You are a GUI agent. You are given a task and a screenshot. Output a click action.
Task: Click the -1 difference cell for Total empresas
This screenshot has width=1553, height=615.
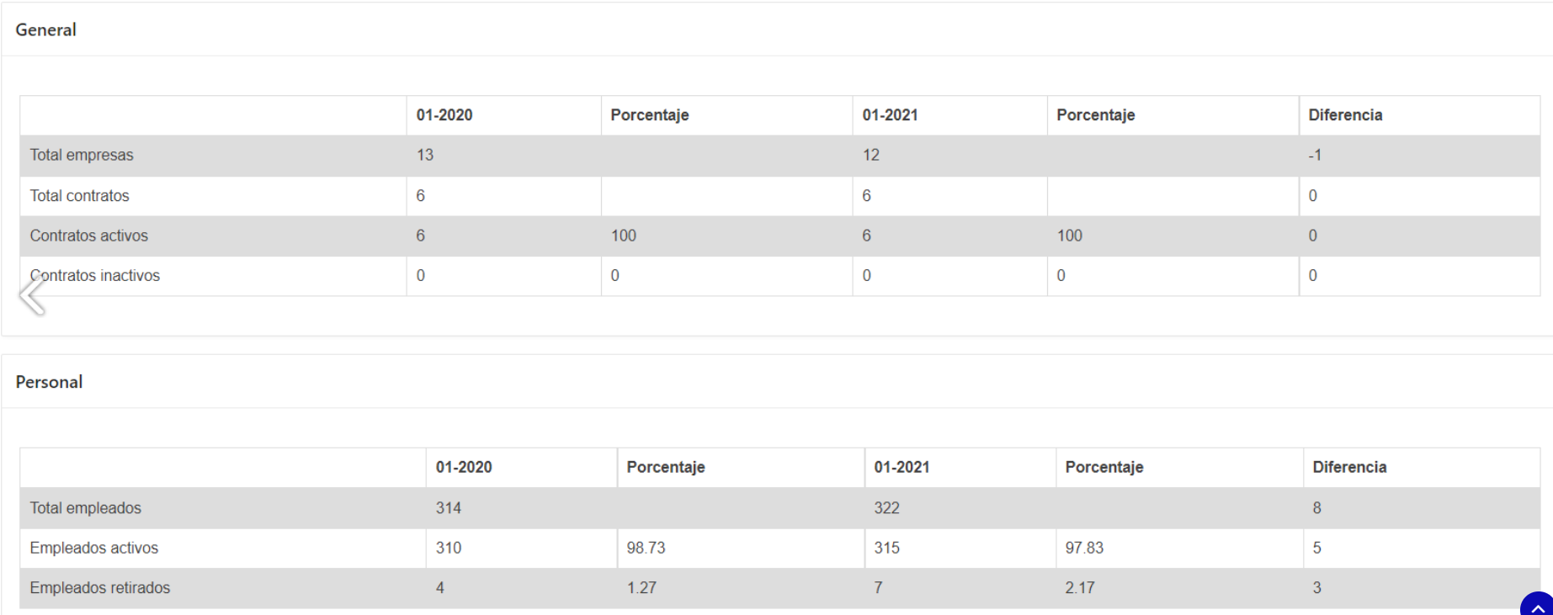tap(1315, 155)
